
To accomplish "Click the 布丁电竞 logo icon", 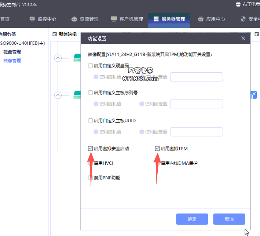I will pos(238,4).
